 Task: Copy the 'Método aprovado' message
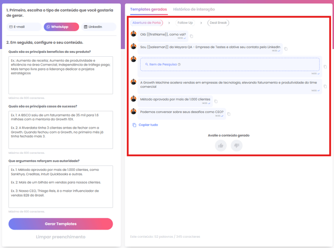[x=216, y=101]
